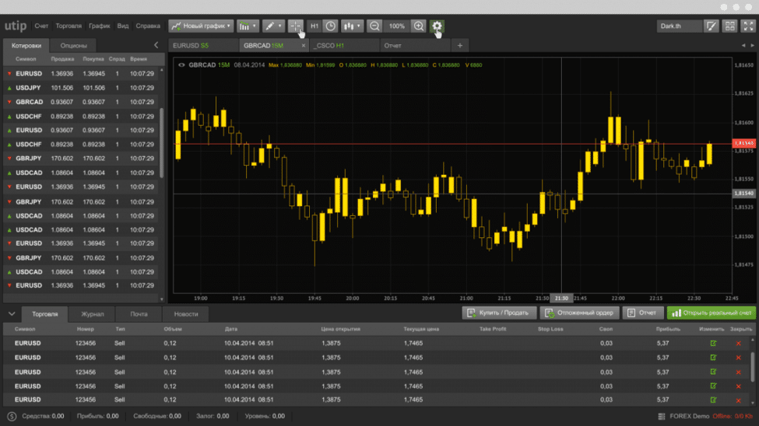Open chart settings gear

coord(437,26)
